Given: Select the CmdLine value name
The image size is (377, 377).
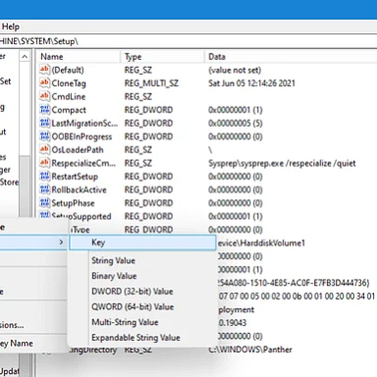Looking at the screenshot, I should (69, 96).
